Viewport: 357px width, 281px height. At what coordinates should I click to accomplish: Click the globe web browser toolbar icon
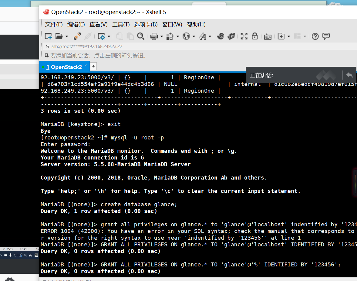pos(187,36)
